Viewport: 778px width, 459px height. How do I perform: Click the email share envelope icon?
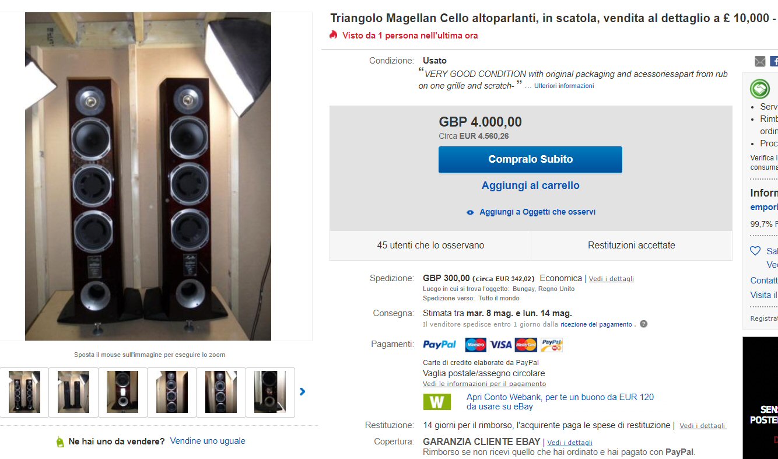coord(760,61)
